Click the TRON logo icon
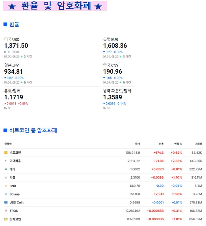The height and width of the screenshot is (226, 206). [x=6, y=211]
